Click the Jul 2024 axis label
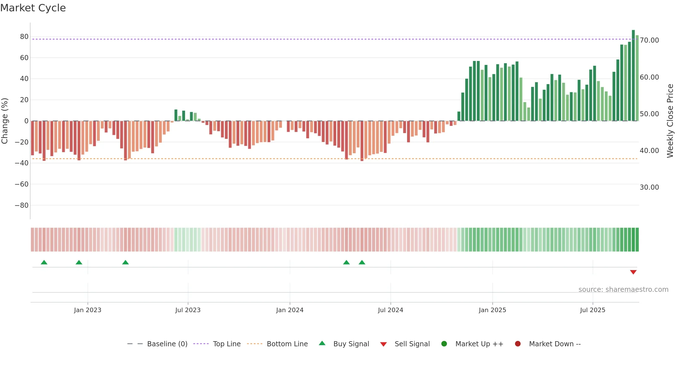The height and width of the screenshot is (381, 678). pyautogui.click(x=390, y=310)
